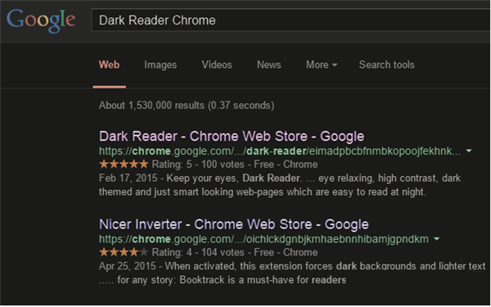Click the 'Rating: 4 - 104 votes' text
This screenshot has height=307, width=491.
click(198, 252)
